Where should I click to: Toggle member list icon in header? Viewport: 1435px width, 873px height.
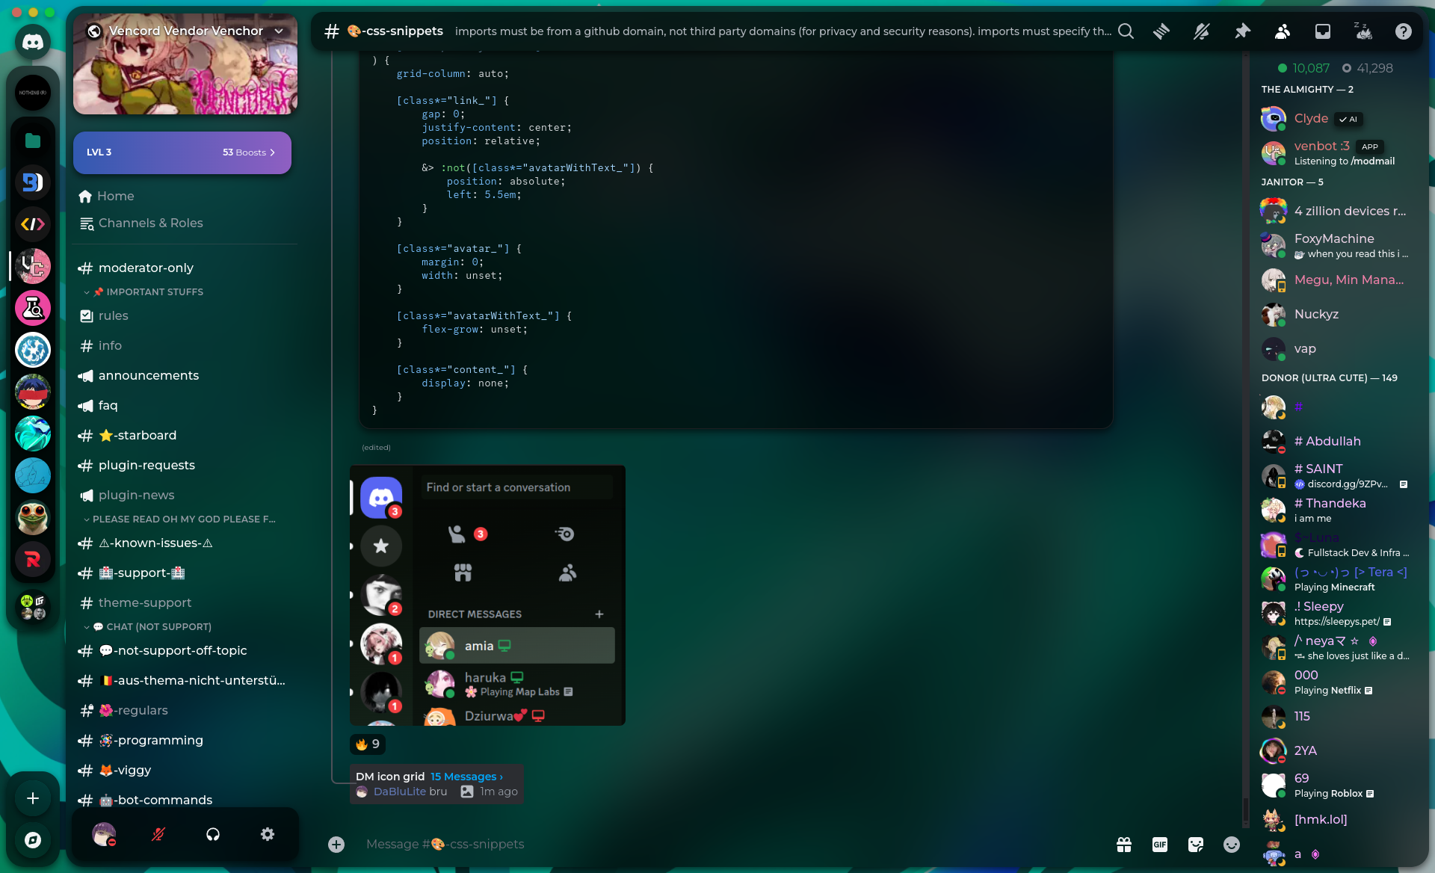(x=1283, y=31)
